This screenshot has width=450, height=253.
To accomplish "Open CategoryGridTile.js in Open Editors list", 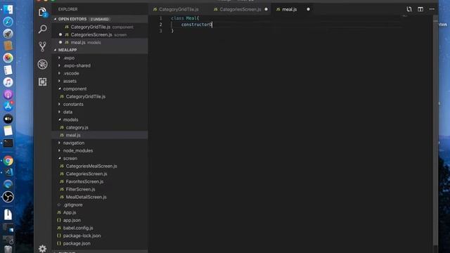I will (x=100, y=27).
